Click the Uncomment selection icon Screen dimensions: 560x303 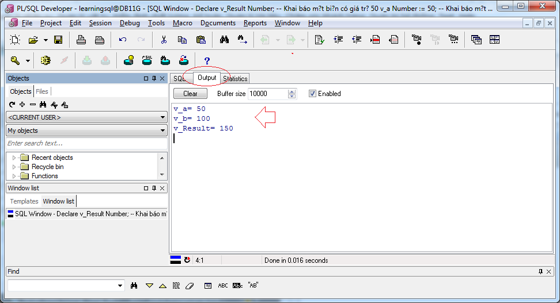(393, 40)
